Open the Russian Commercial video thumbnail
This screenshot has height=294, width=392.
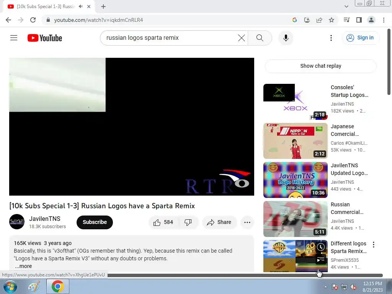coord(295,219)
